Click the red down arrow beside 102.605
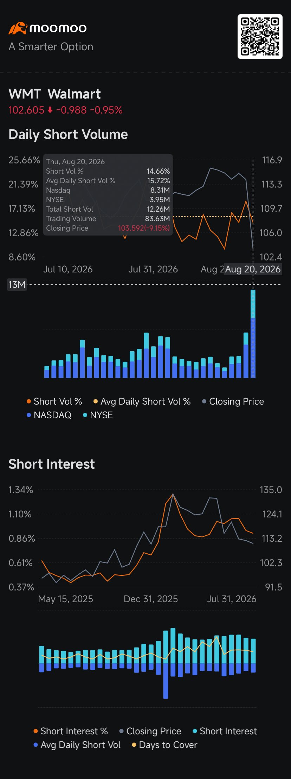 [x=50, y=110]
